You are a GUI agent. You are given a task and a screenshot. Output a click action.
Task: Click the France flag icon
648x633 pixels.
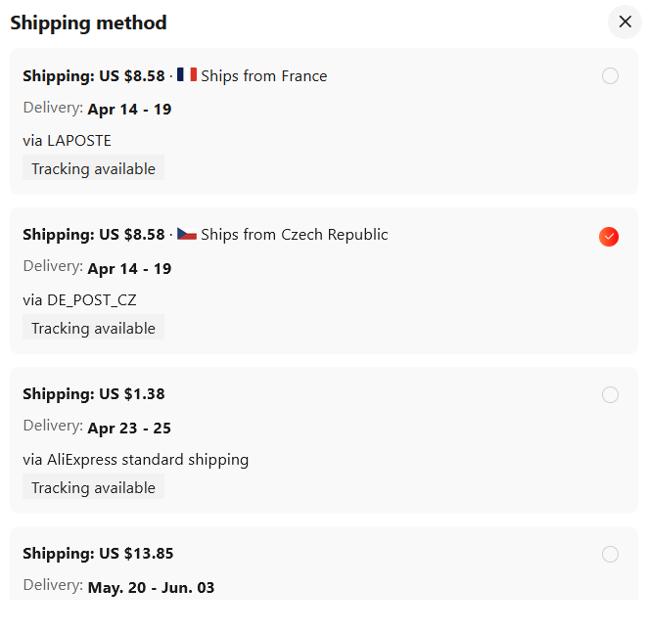[187, 74]
